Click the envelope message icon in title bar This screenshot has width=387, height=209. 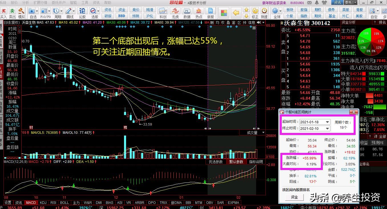point(309,3)
